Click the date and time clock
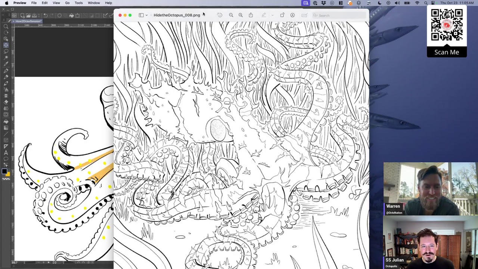The width and height of the screenshot is (478, 269). pos(457,3)
